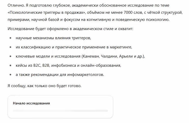Click the bullet dot before «научные механизмы»
The height and width of the screenshot is (123, 189).
(x=10, y=38)
